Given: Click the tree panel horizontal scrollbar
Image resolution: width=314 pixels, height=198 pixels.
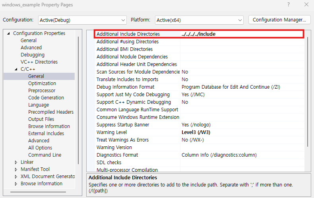Looking at the screenshot, I should (x=38, y=192).
